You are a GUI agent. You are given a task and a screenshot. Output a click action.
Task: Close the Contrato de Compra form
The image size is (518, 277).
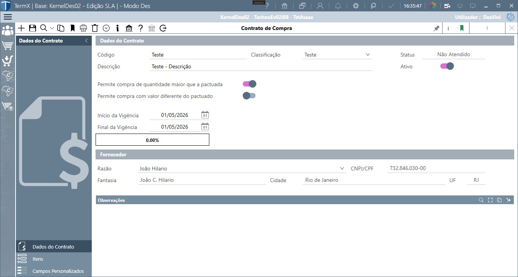coord(512,28)
